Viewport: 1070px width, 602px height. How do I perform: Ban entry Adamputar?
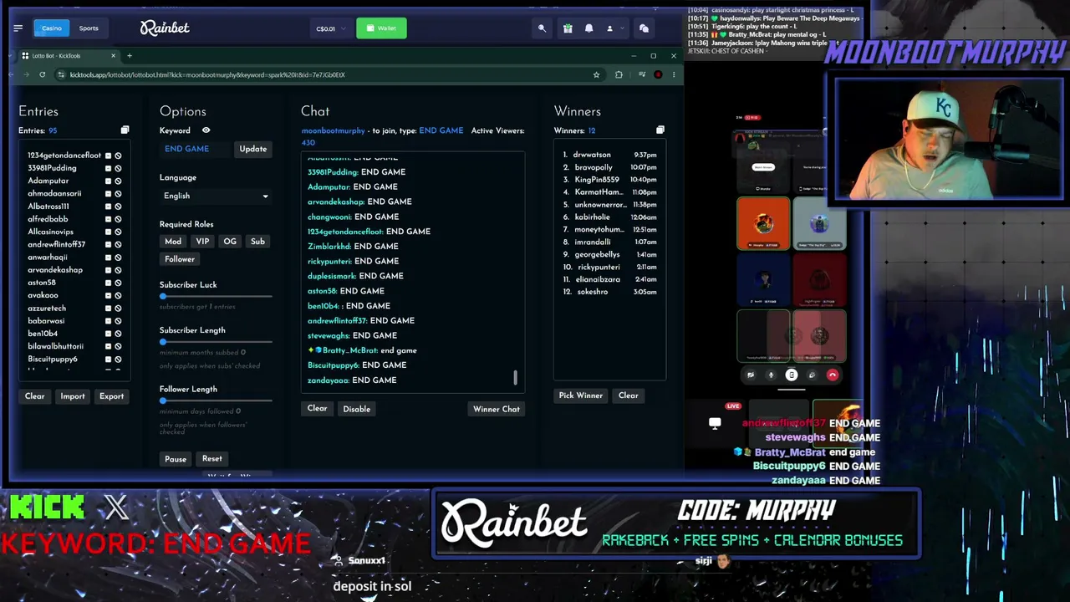click(118, 181)
